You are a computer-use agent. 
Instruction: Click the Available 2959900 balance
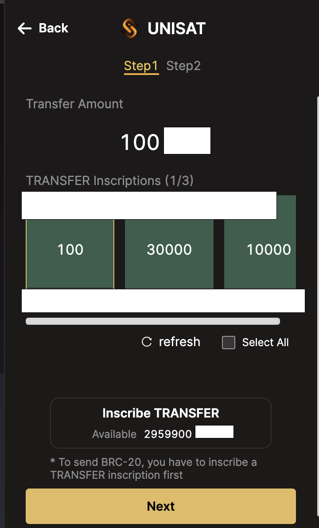pyautogui.click(x=168, y=434)
